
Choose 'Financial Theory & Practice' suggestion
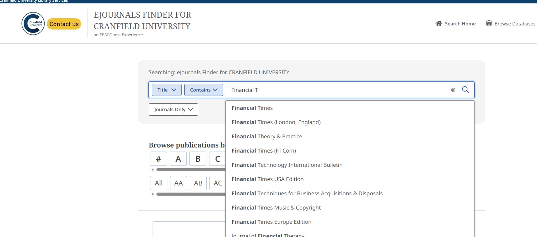(x=350, y=136)
